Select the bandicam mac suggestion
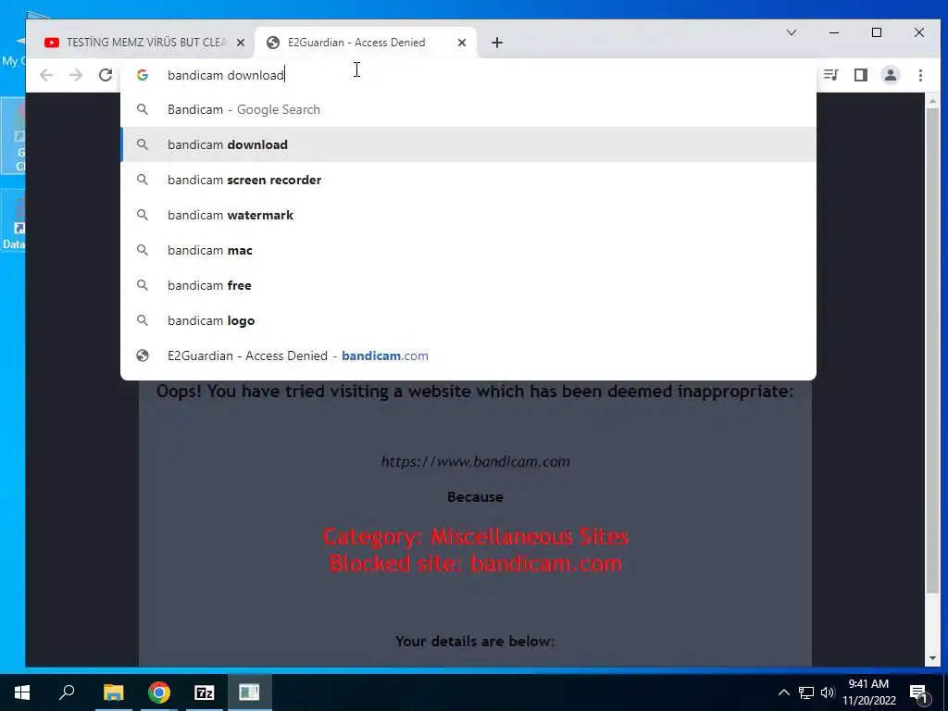Screen dimensions: 948x711 pyautogui.click(x=468, y=250)
